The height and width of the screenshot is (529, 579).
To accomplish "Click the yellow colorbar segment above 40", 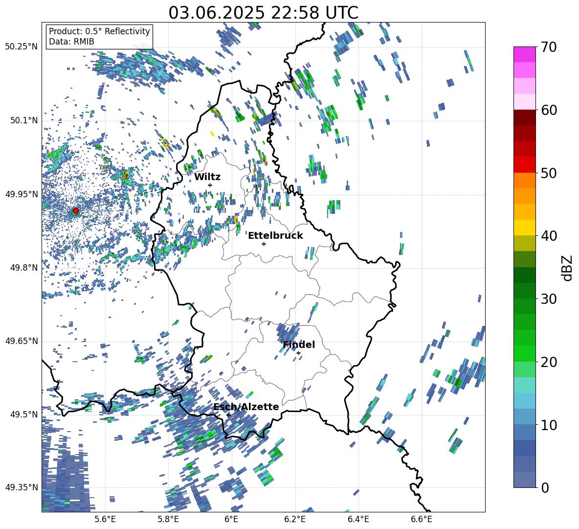I will click(x=524, y=228).
